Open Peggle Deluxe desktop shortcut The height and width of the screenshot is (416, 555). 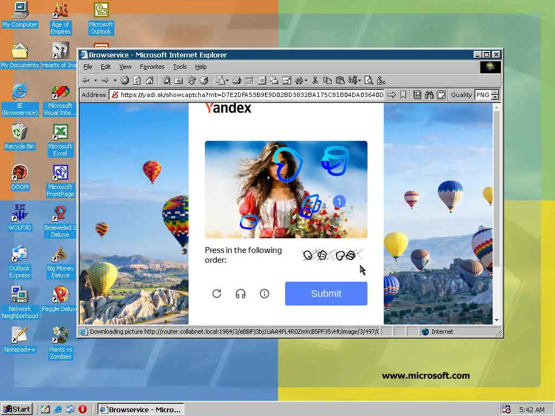[x=60, y=299]
